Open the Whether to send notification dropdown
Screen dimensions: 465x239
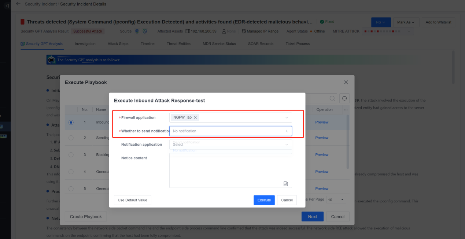pos(230,131)
